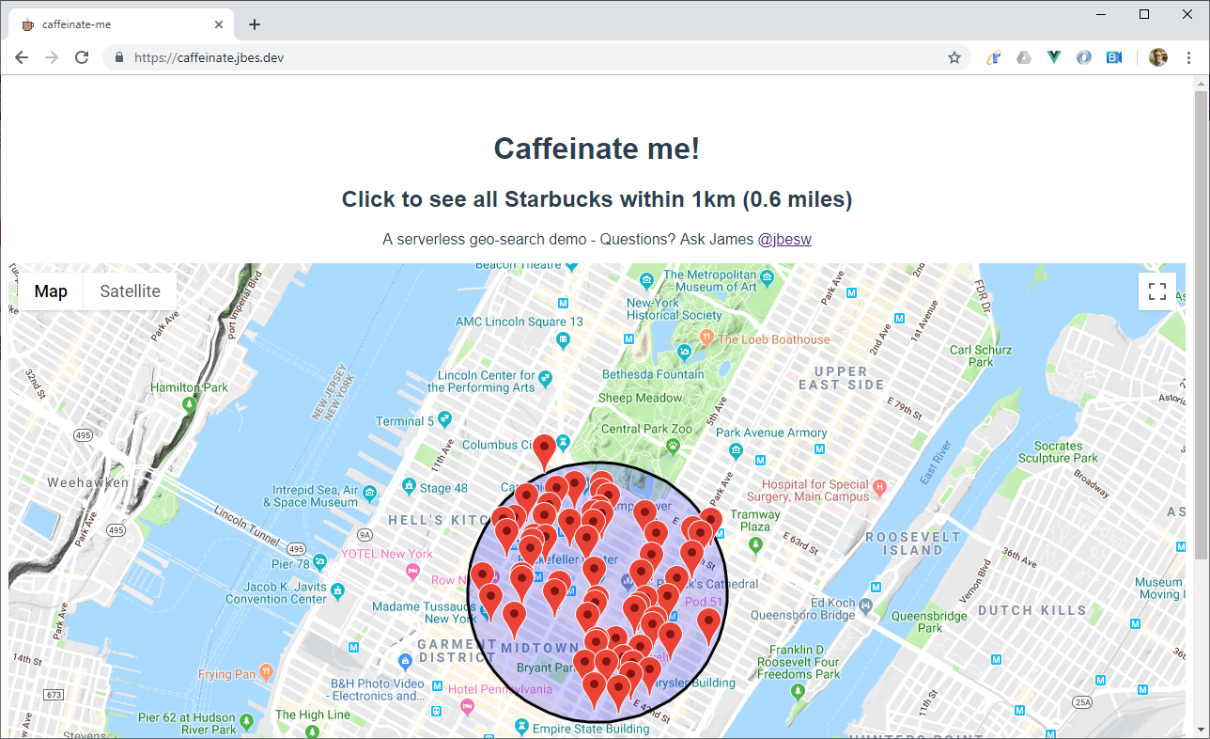1210x739 pixels.
Task: Click the Terminal 5 venue icon
Action: click(444, 418)
